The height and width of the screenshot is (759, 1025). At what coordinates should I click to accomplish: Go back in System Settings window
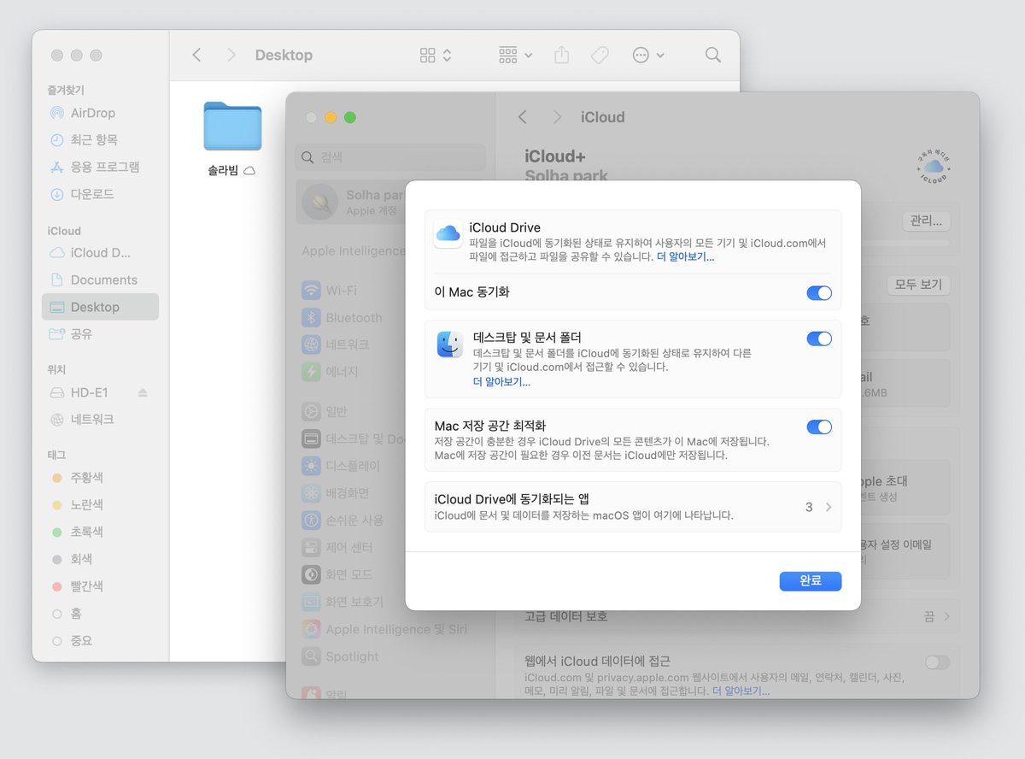click(x=523, y=117)
